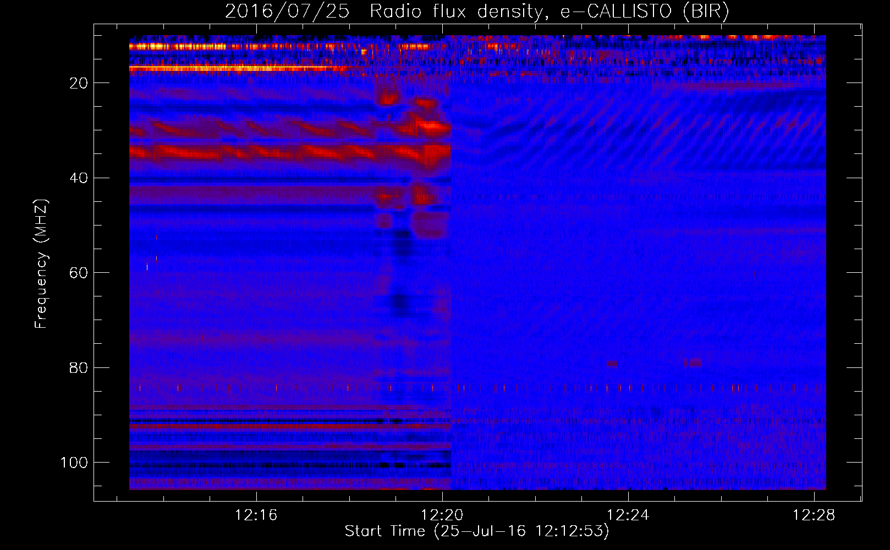Click the 20 MHz frequency tick label

(x=79, y=83)
